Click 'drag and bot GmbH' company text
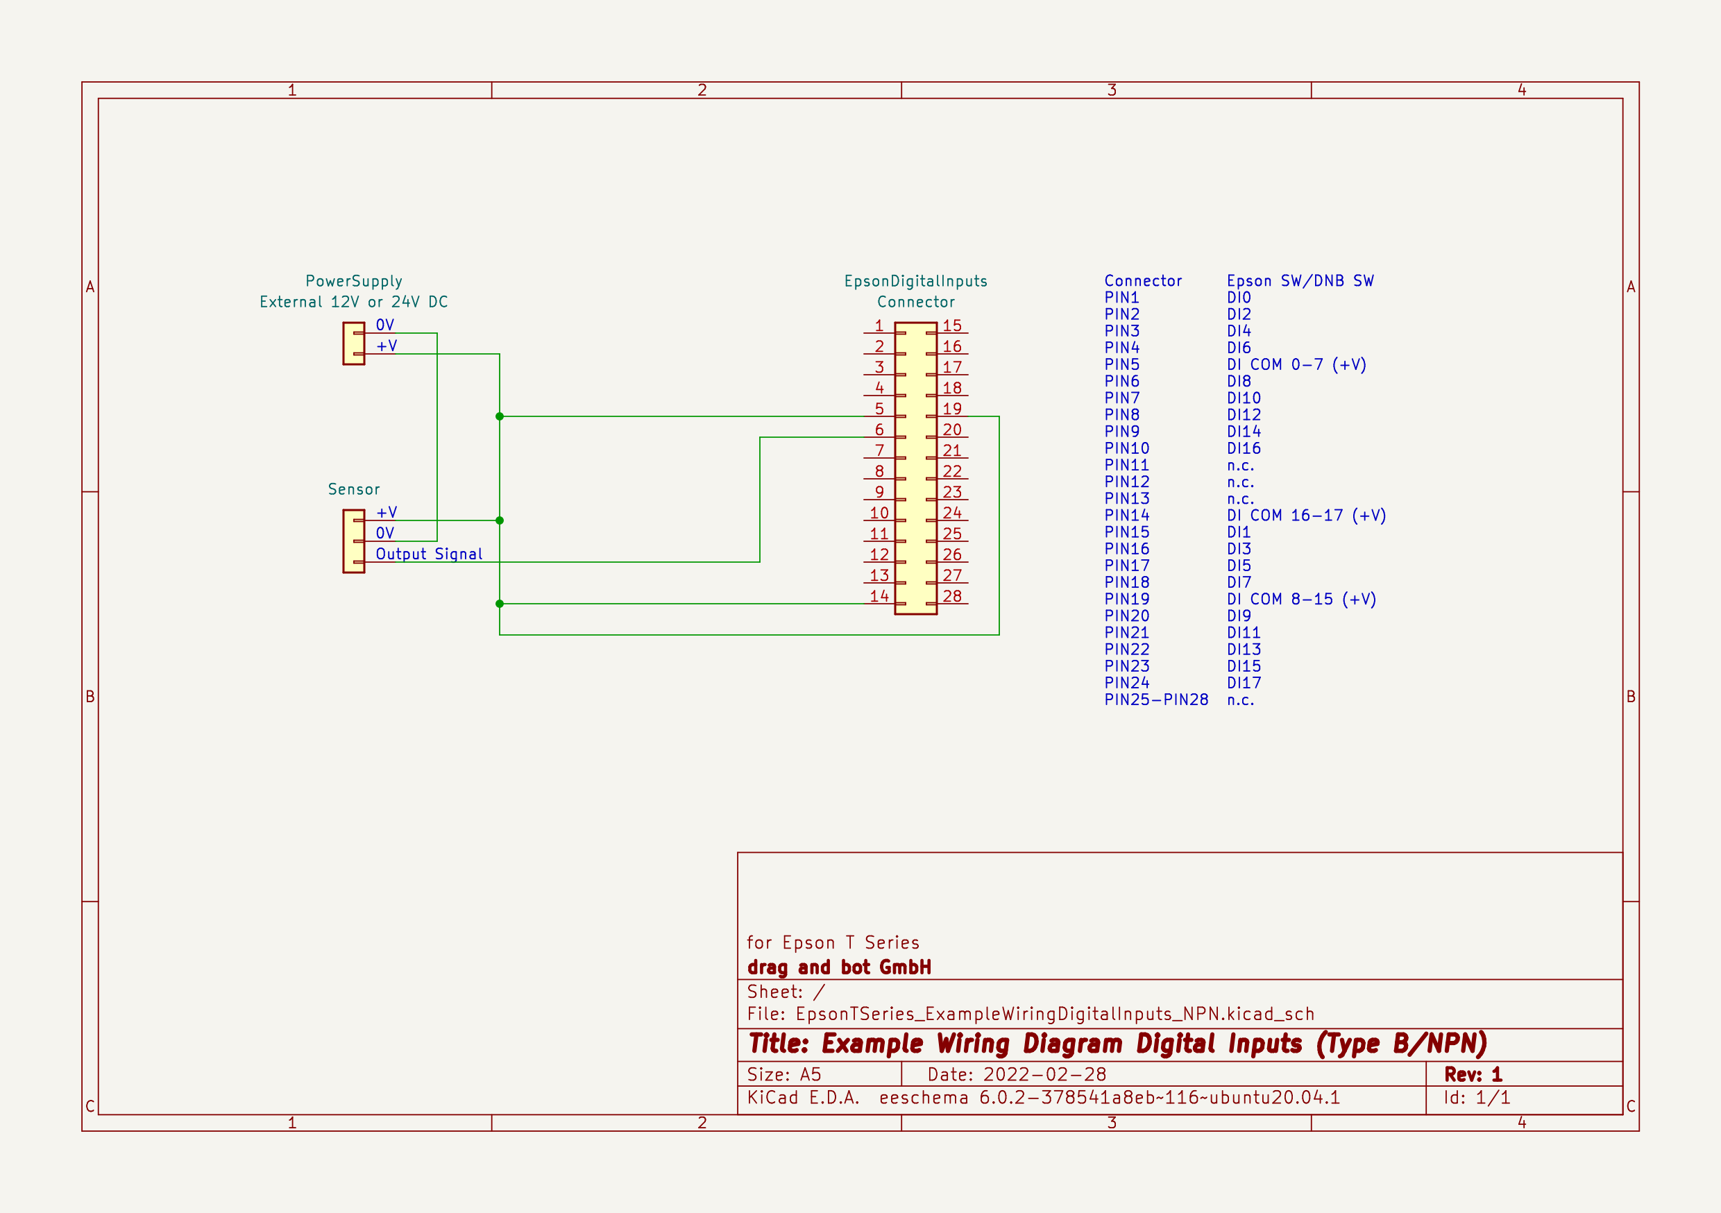 click(840, 967)
